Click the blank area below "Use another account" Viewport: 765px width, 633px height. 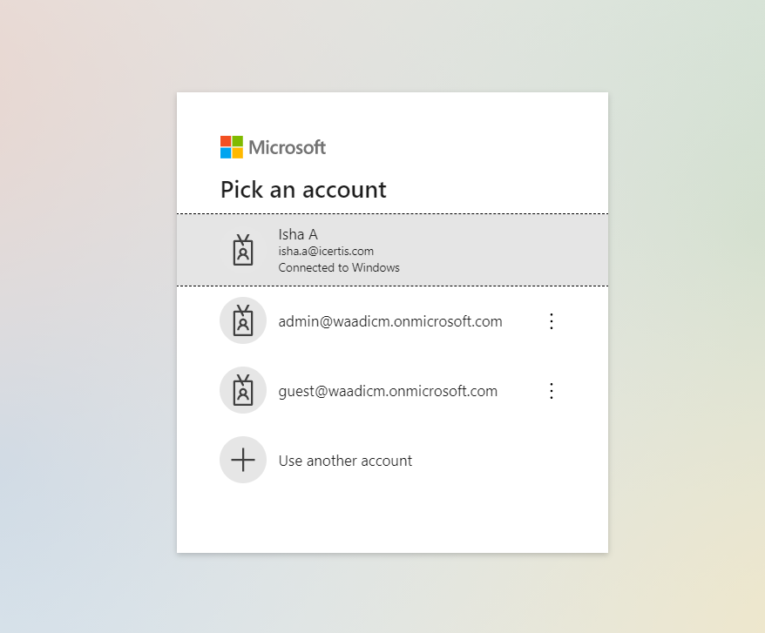click(x=392, y=518)
